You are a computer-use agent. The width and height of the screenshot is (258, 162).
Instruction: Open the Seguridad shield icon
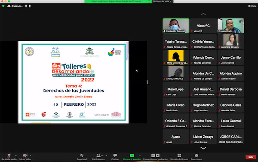(82, 156)
